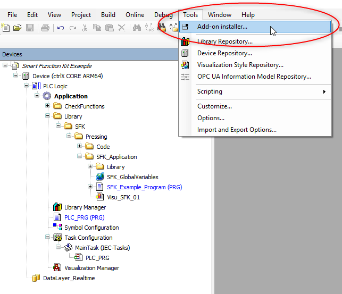This screenshot has height=294, width=342.
Task: Select PLC_PRG (PRG) in the tree
Action: pyautogui.click(x=85, y=217)
